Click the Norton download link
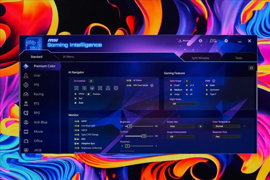270x180 pixels. [x=184, y=41]
